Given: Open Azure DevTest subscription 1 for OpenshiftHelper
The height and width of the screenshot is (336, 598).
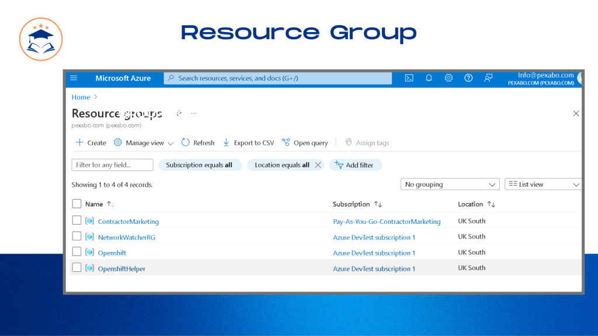Looking at the screenshot, I should pyautogui.click(x=374, y=268).
